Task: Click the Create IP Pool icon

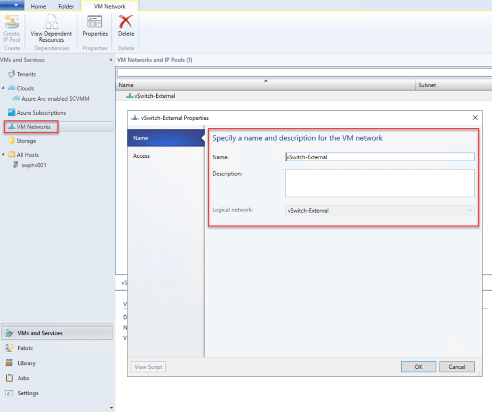Action: (12, 23)
